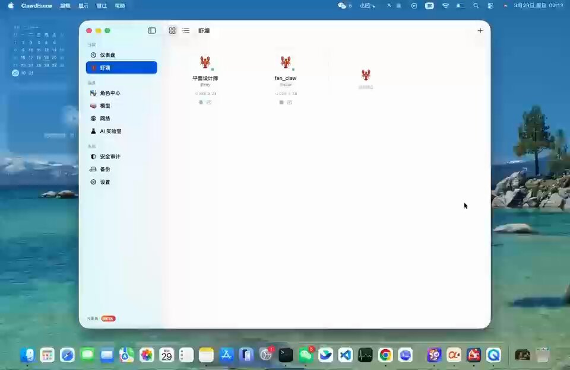
Task: Switch to grid view layout
Action: [x=172, y=30]
